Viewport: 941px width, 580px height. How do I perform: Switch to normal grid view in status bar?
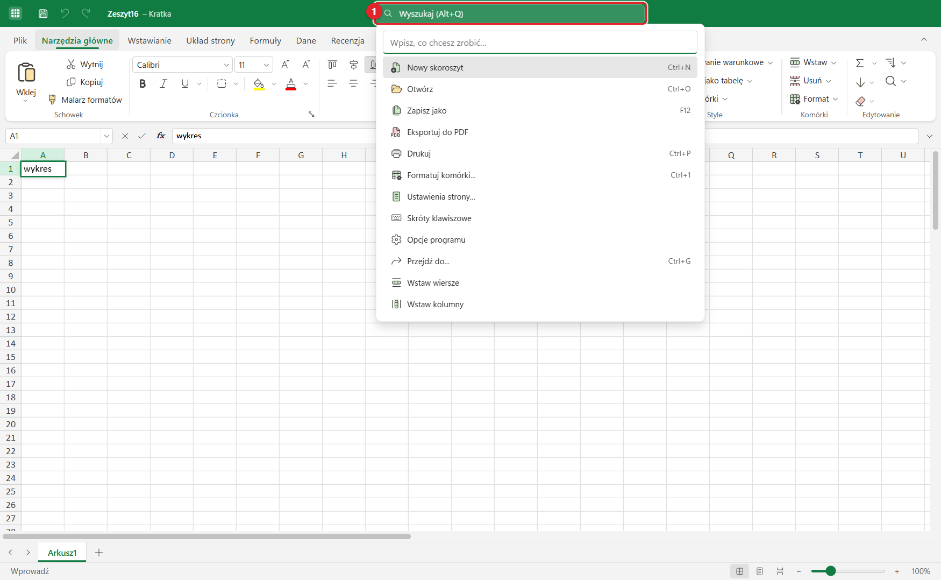coord(740,571)
